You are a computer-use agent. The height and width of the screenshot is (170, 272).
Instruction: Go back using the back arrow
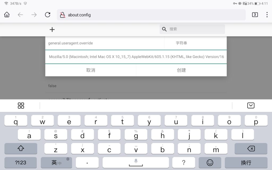click(20, 15)
